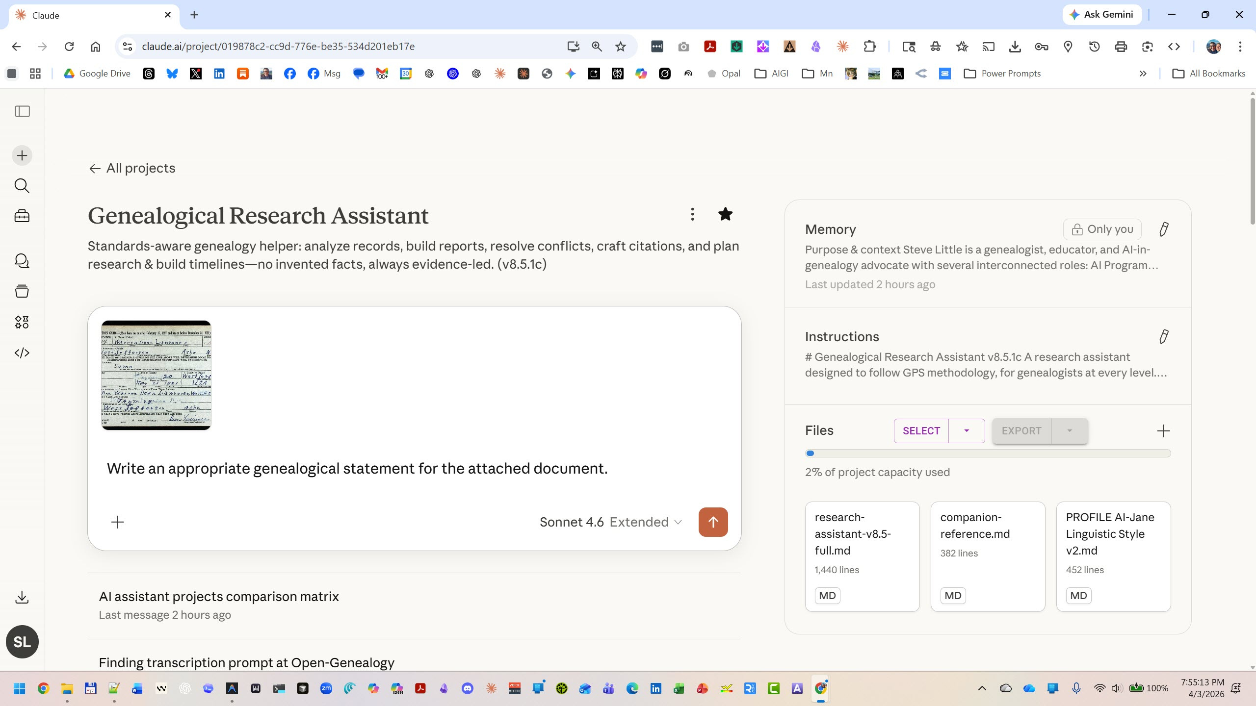Open search in Claude sidebar

coord(22,186)
